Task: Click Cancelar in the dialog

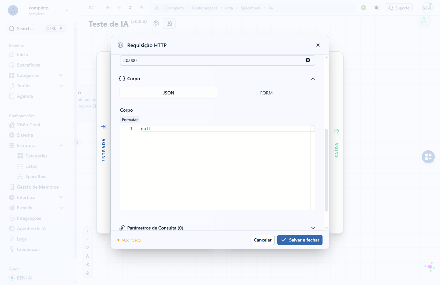Action: pyautogui.click(x=263, y=240)
